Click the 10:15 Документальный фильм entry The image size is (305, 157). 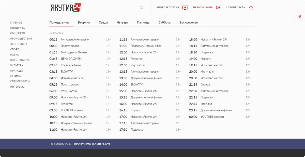(x=80, y=123)
